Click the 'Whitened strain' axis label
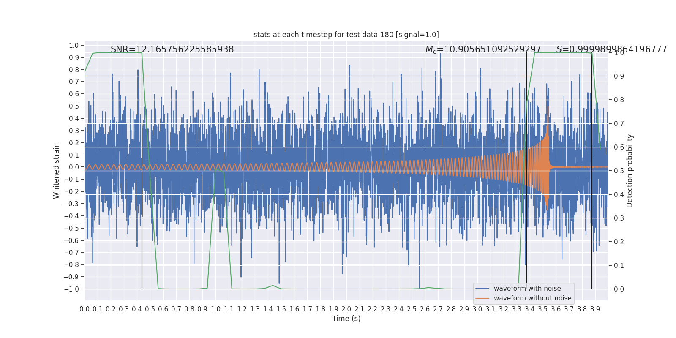676x338 pixels. [57, 171]
